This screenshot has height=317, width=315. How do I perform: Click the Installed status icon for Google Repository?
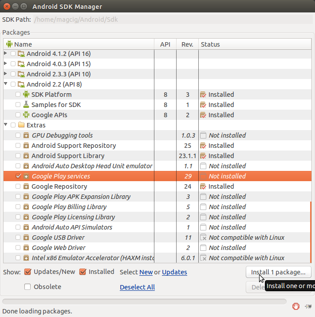pos(203,186)
